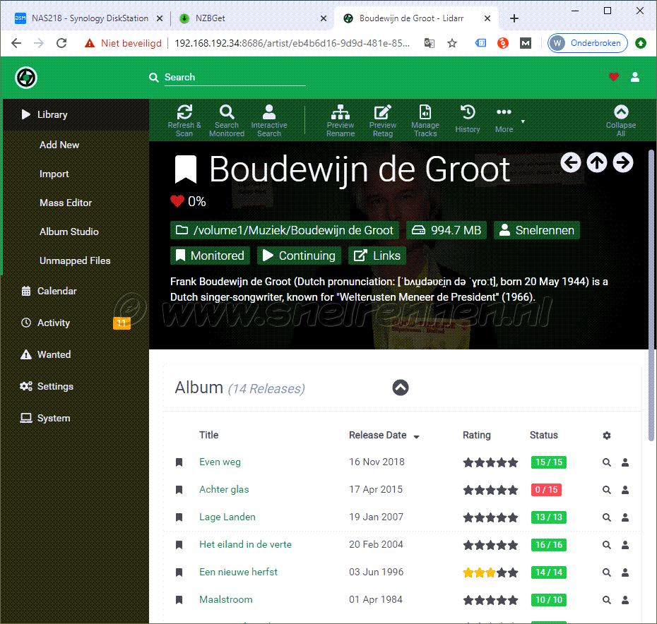Screen dimensions: 657x624
Task: Toggle monitoring for Het eiland in de verte
Action: [x=179, y=545]
